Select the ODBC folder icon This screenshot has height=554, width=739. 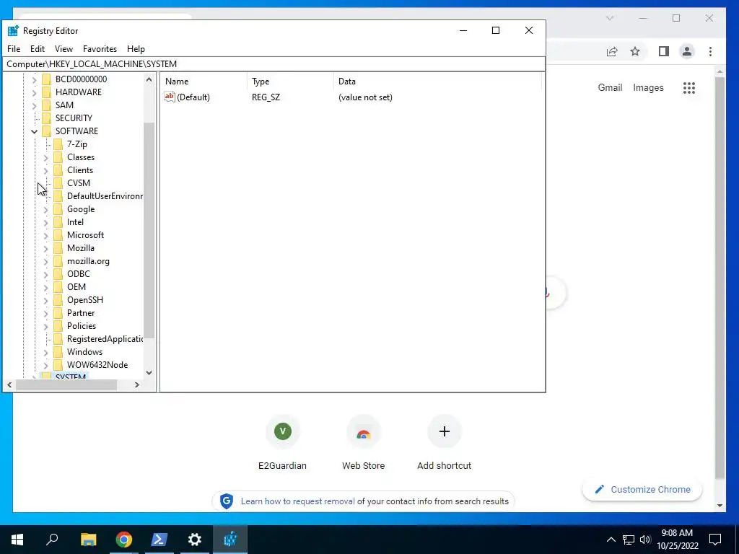pyautogui.click(x=58, y=273)
